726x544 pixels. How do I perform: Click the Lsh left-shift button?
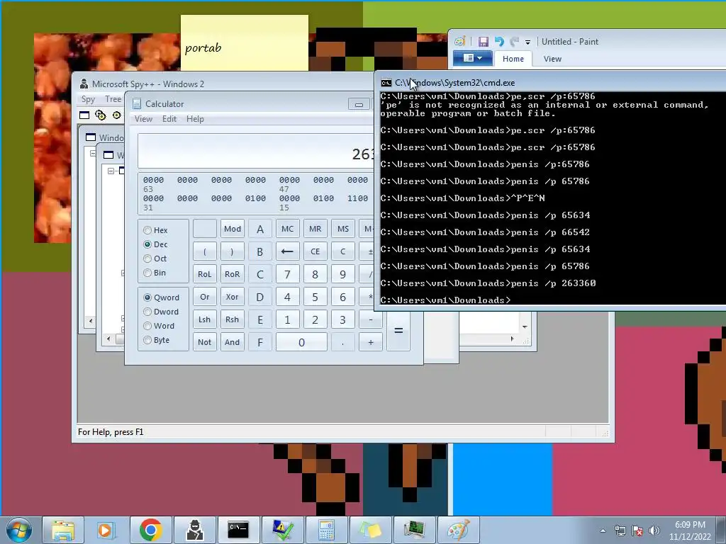pos(205,319)
